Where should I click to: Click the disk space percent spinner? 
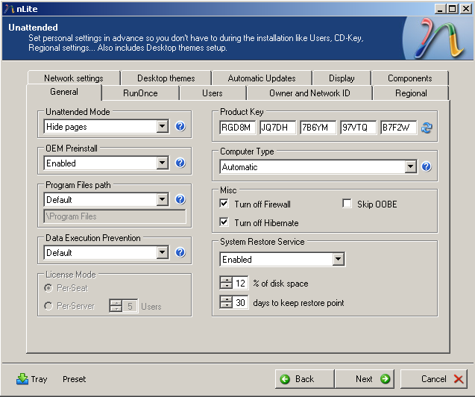pos(226,283)
